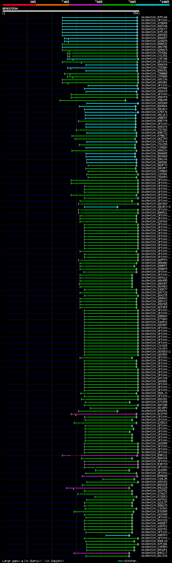172x563 pixels.
Task: Click the green arrowhead of the A5B2H5 alignment
Action: pyautogui.click(x=126, y=100)
